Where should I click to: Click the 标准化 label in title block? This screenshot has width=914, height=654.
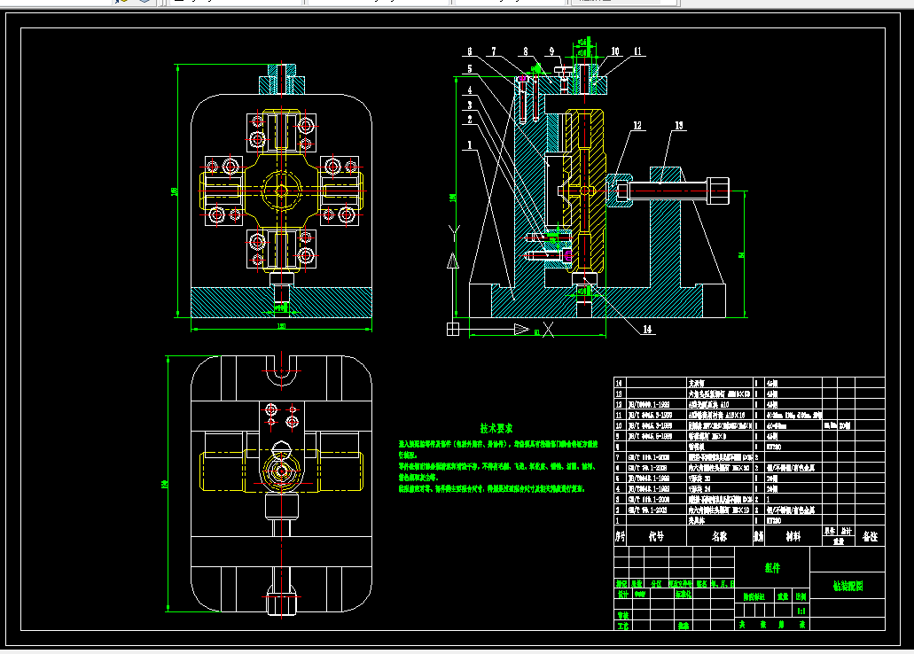tap(684, 595)
